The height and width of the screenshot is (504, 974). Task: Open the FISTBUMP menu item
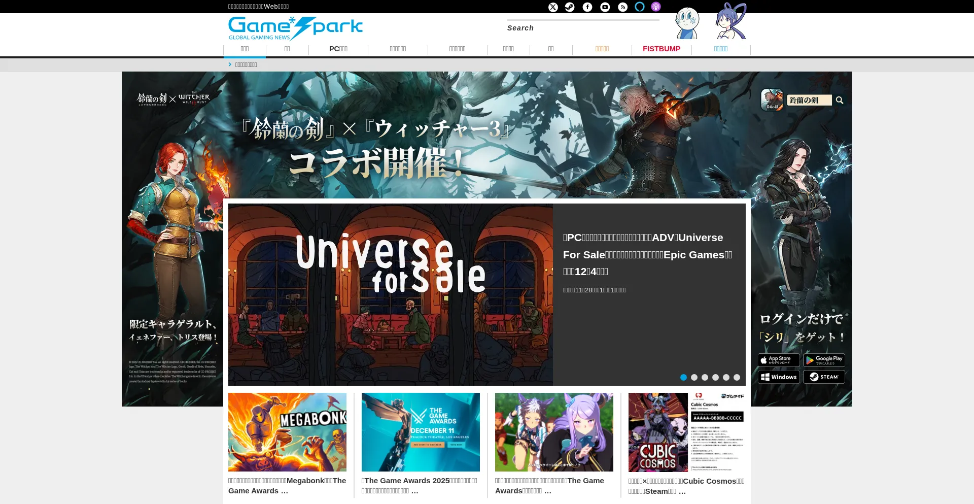(x=661, y=49)
